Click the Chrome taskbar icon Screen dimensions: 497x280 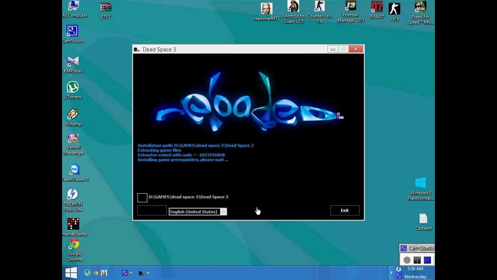pyautogui.click(x=96, y=273)
